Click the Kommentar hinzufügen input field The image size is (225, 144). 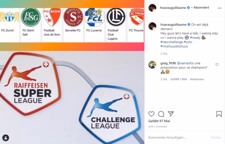pos(178,138)
